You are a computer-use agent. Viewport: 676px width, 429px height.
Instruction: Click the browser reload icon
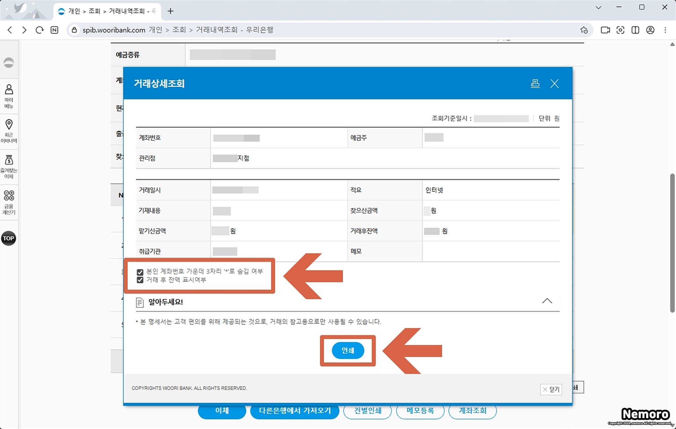40,30
